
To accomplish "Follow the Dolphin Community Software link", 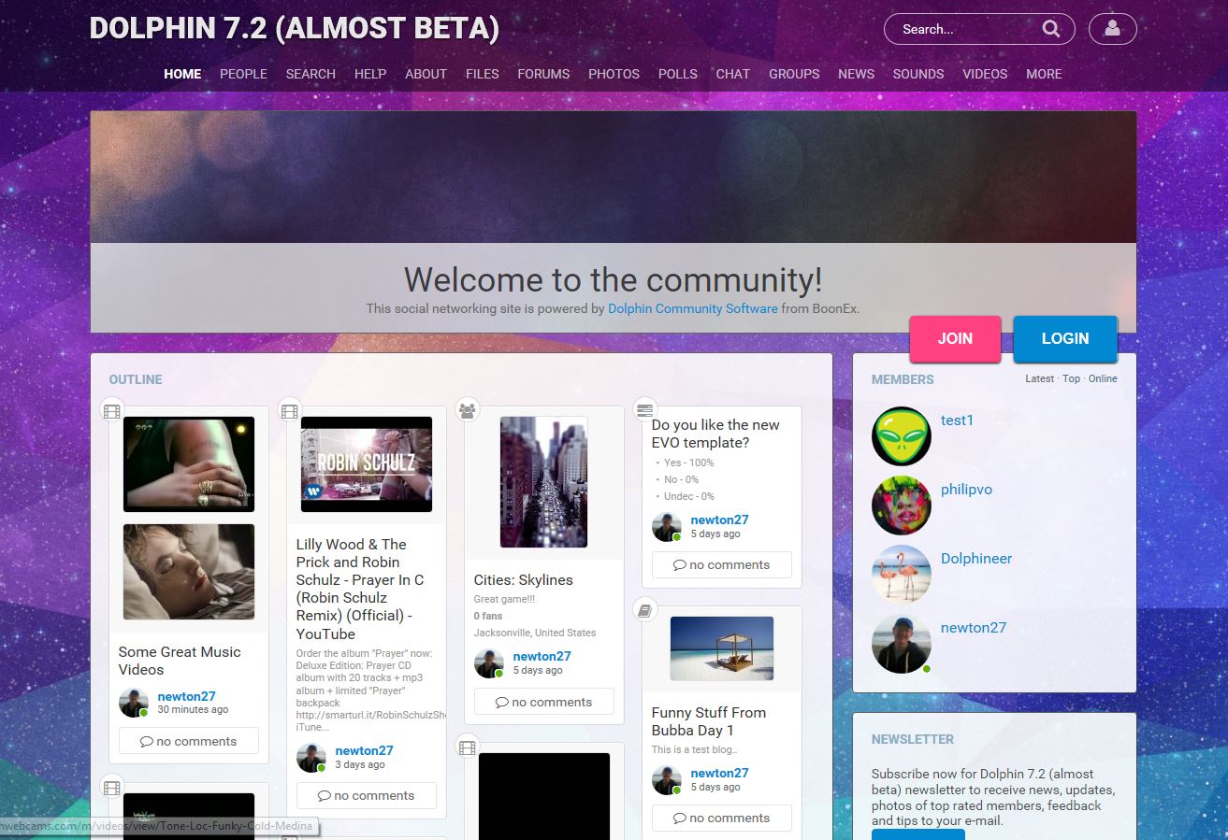I will pos(692,308).
